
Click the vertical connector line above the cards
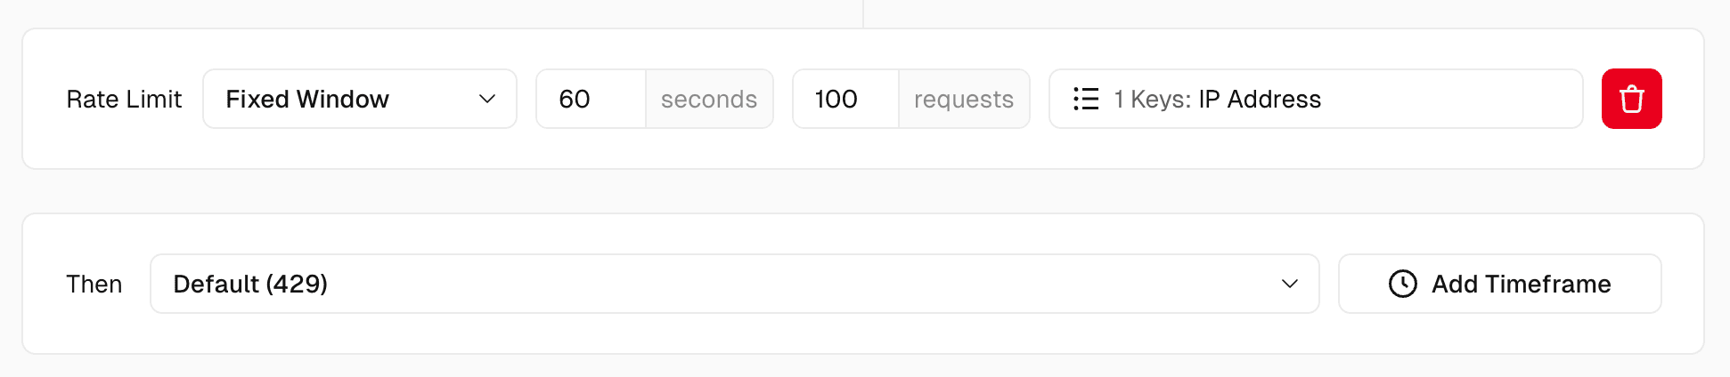coord(862,12)
